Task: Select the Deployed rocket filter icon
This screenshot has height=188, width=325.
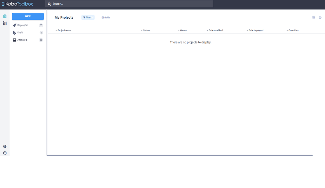Action: (14, 25)
